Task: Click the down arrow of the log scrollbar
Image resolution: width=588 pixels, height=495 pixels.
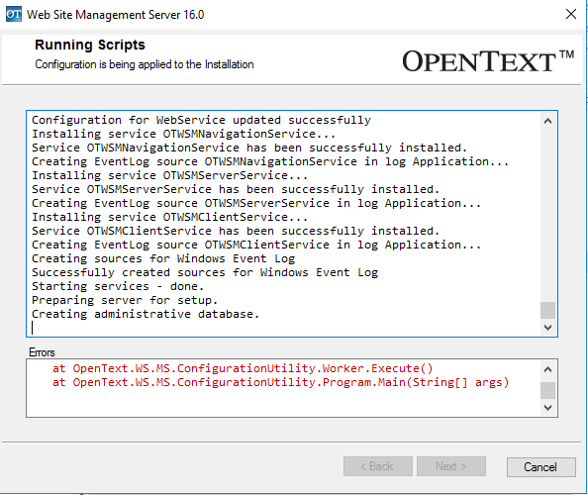Action: pos(547,328)
